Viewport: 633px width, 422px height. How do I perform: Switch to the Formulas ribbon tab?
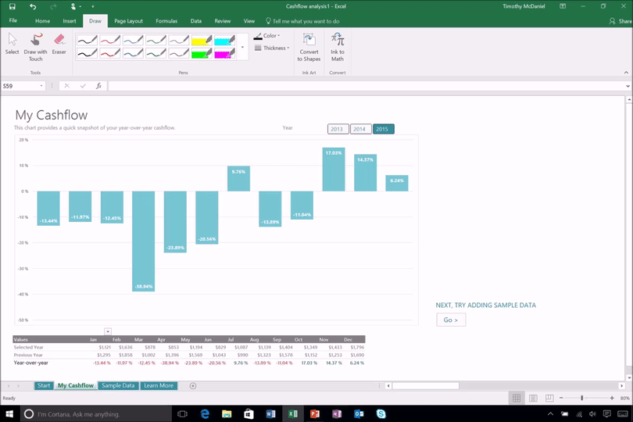pos(166,21)
